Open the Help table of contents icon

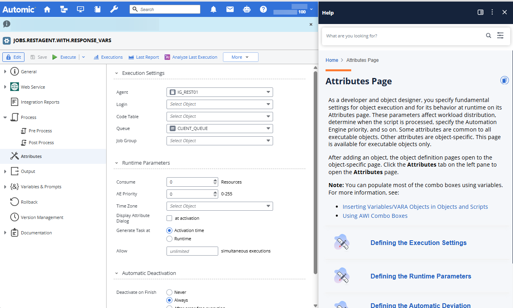480,12
